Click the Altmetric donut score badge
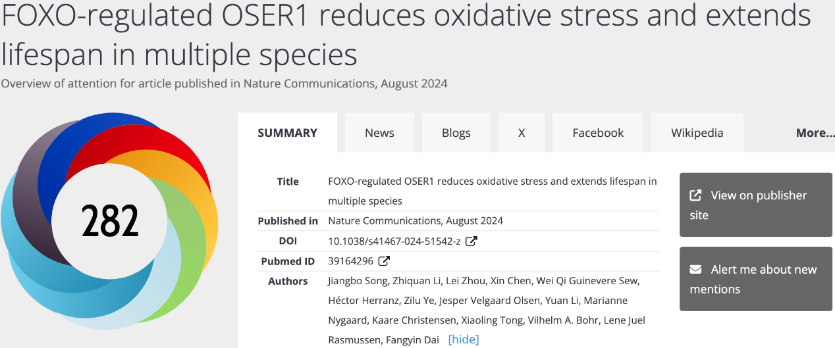This screenshot has width=835, height=348. (x=110, y=220)
